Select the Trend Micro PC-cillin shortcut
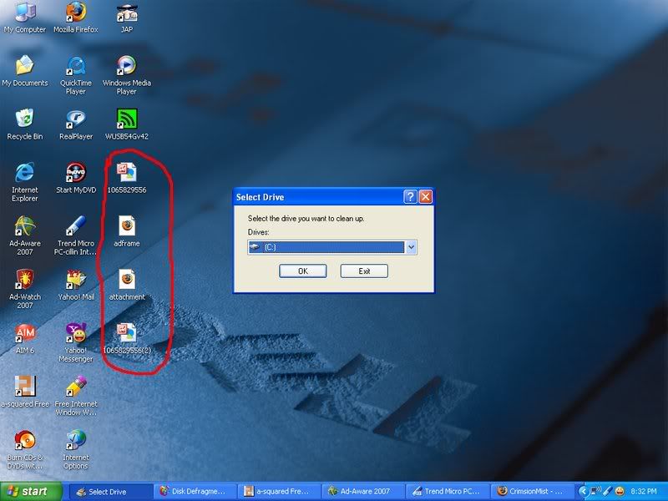The height and width of the screenshot is (501, 668). click(x=76, y=235)
